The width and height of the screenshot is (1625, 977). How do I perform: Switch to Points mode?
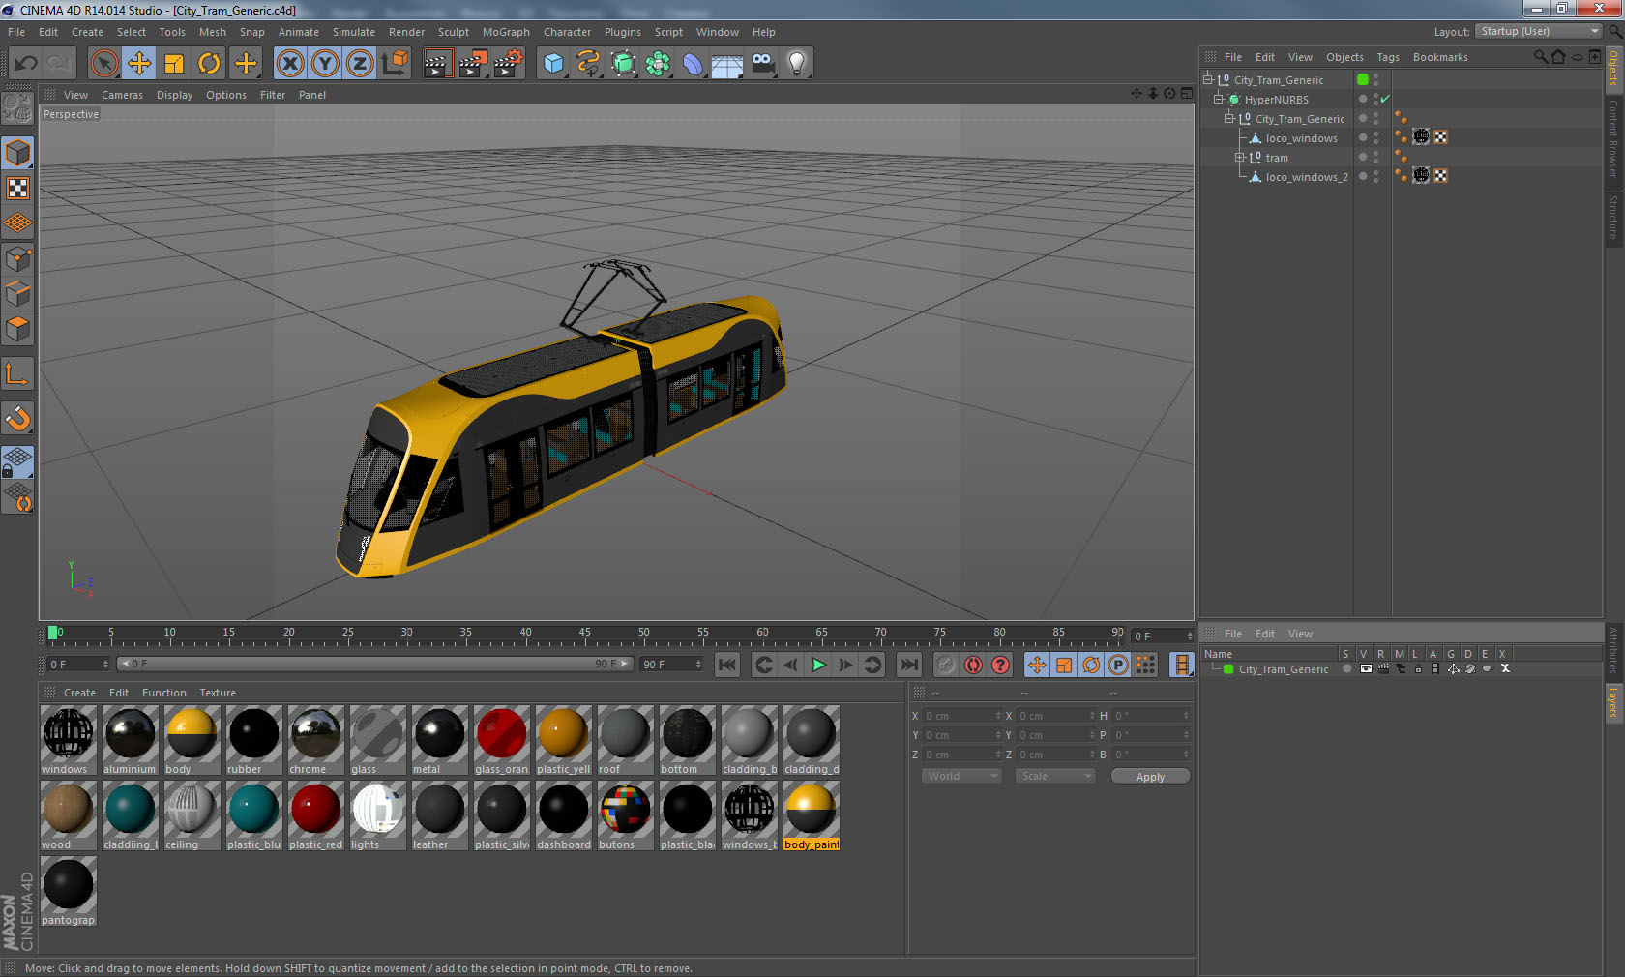18,259
